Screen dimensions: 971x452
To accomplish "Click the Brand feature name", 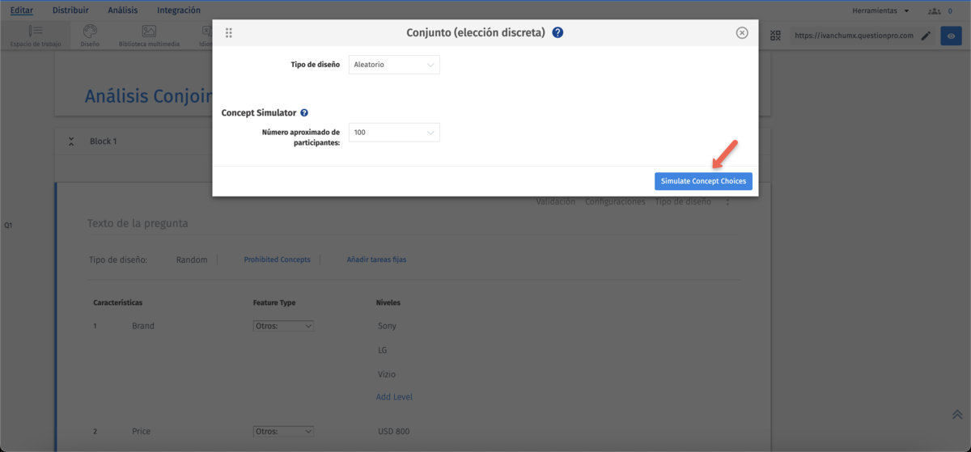I will click(x=142, y=326).
